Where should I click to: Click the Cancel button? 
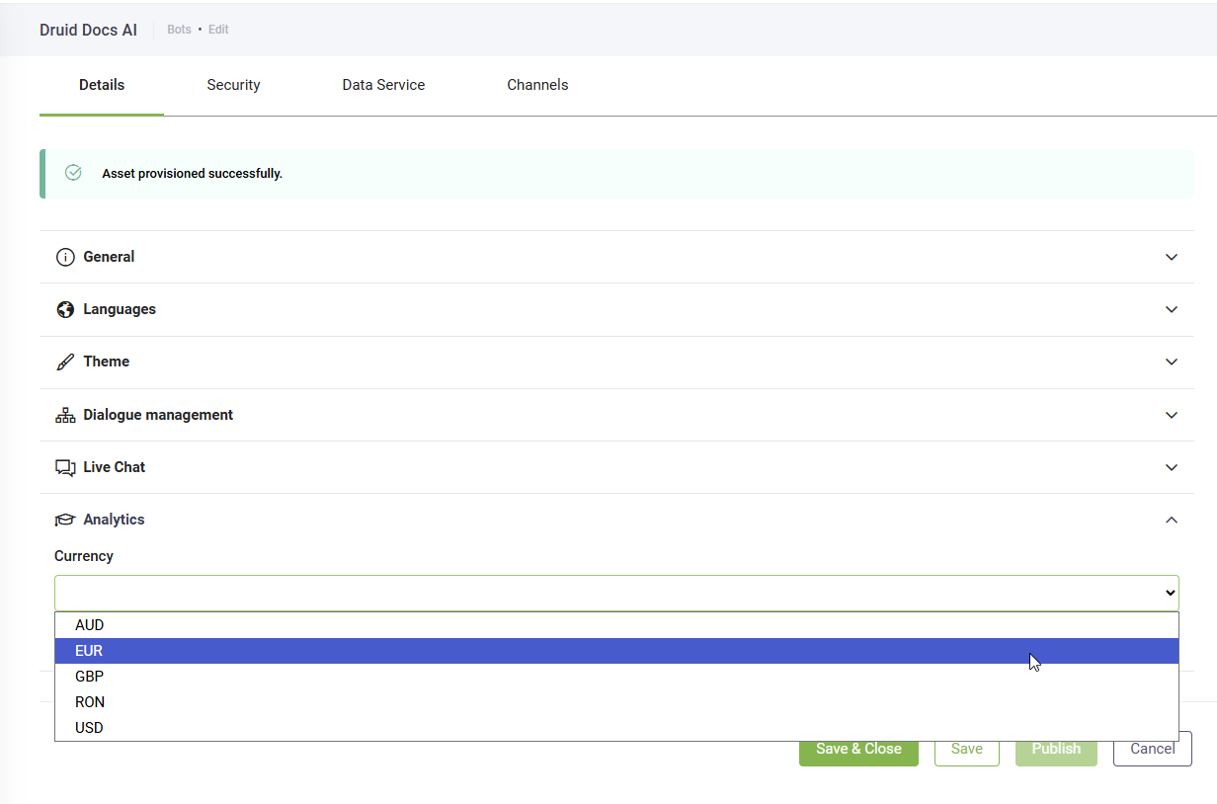point(1152,749)
